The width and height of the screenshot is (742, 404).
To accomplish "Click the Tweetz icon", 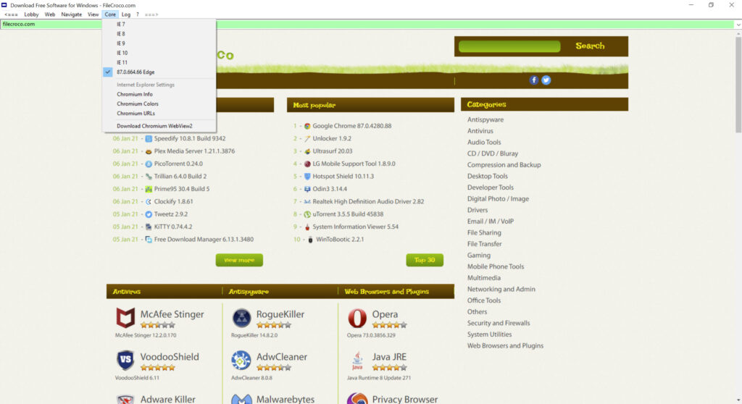I will (149, 214).
